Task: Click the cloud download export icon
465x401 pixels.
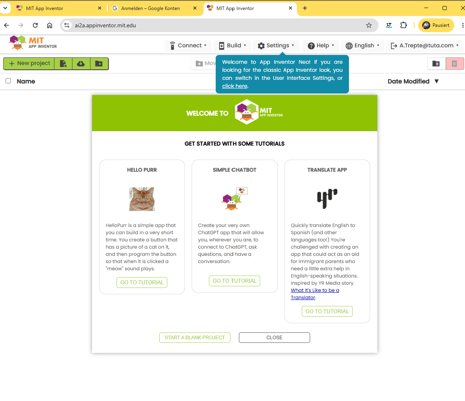Action: point(81,63)
